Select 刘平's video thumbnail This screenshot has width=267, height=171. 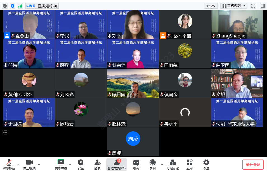133,25
